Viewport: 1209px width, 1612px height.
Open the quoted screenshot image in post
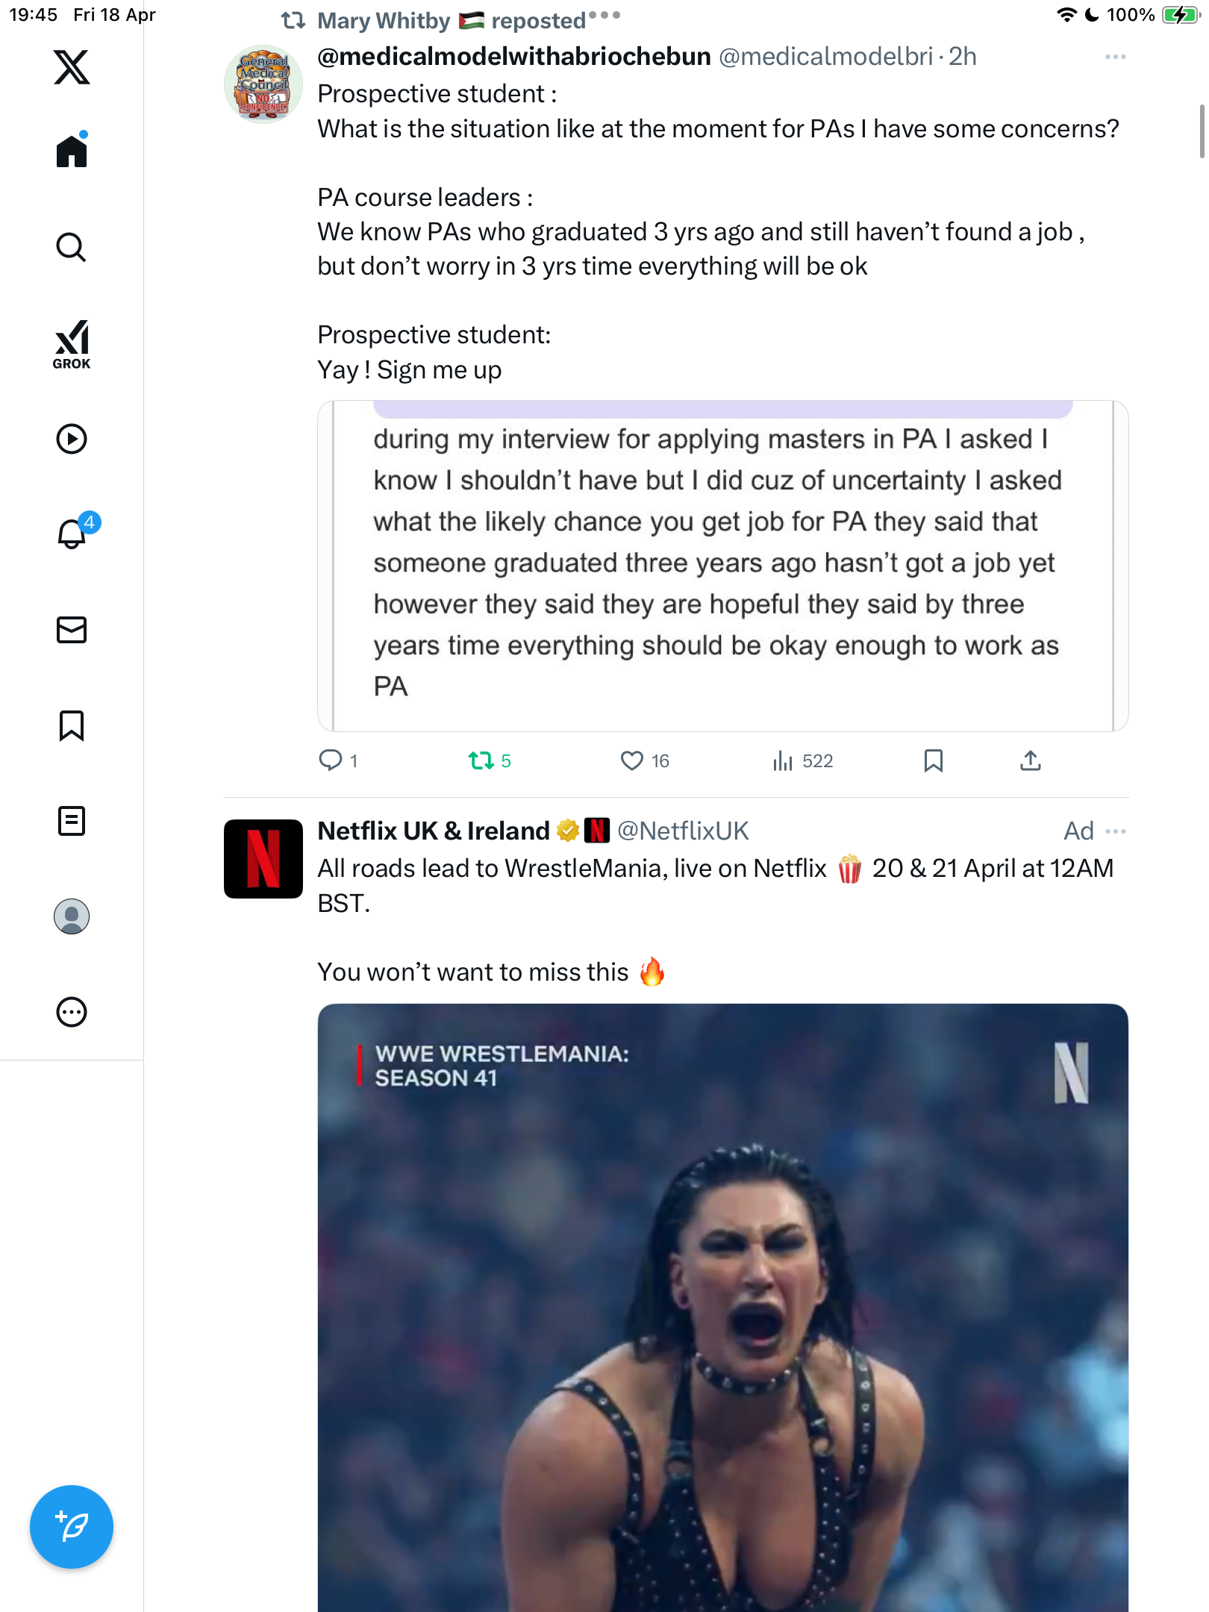point(722,566)
